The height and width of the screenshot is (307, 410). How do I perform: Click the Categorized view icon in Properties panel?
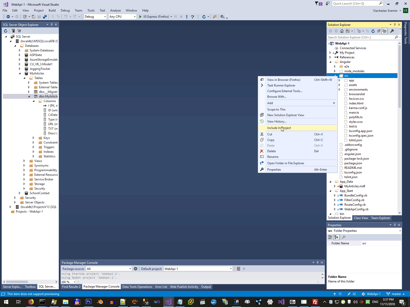tap(330, 237)
